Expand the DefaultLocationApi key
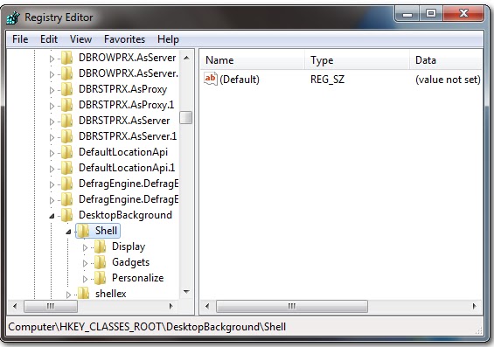 tap(52, 153)
